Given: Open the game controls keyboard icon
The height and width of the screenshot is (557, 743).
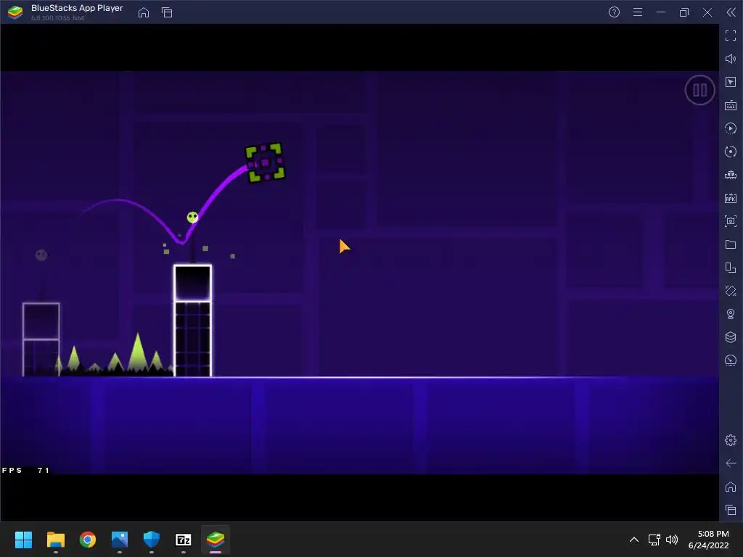Looking at the screenshot, I should pyautogui.click(x=731, y=105).
